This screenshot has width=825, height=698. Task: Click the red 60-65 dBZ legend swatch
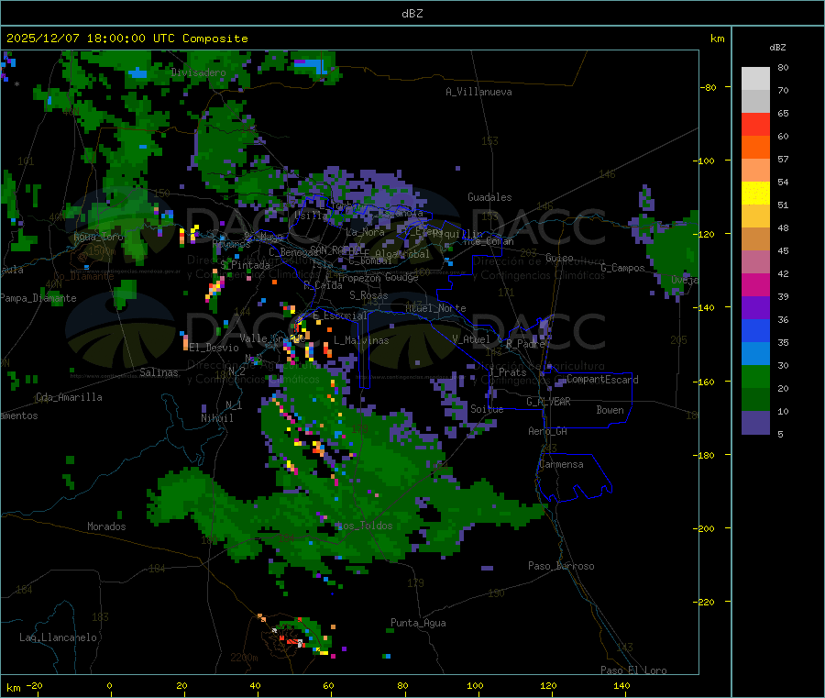coord(755,124)
